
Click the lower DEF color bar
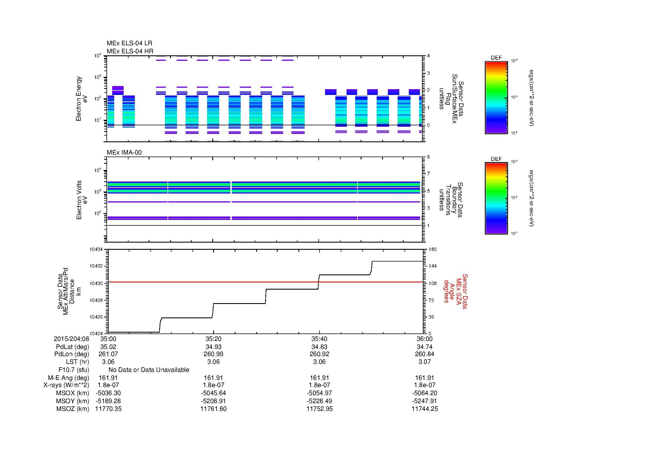(x=496, y=198)
